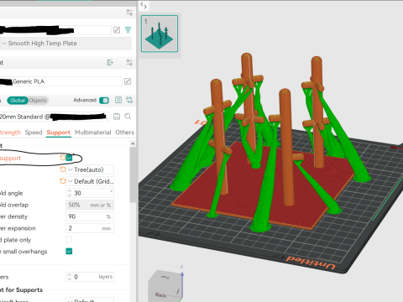The height and width of the screenshot is (302, 403).
Task: Switch to Global process settings
Action: coord(18,101)
